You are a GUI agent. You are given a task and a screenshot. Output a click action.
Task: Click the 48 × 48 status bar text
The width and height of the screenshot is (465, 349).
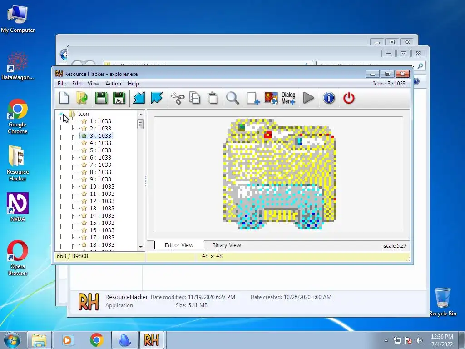[x=212, y=256]
